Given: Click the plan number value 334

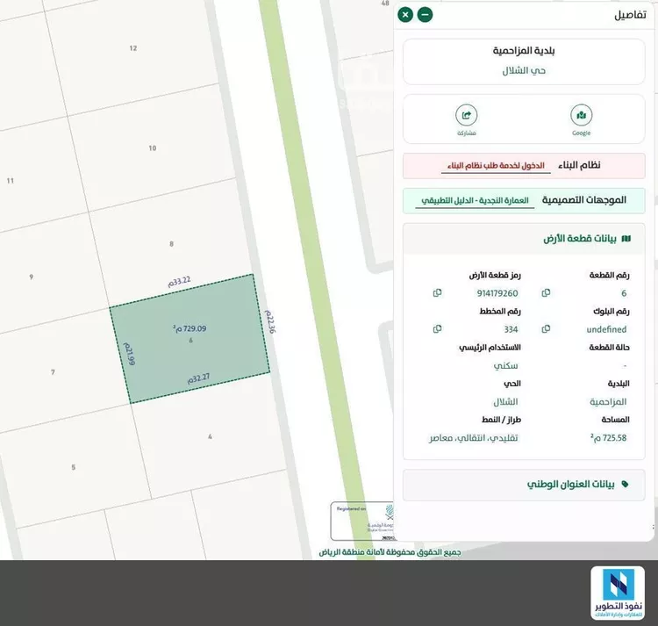Looking at the screenshot, I should pos(511,329).
